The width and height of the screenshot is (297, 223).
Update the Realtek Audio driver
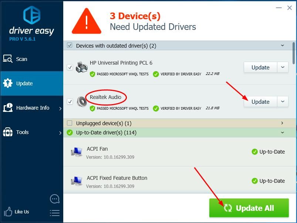260,102
